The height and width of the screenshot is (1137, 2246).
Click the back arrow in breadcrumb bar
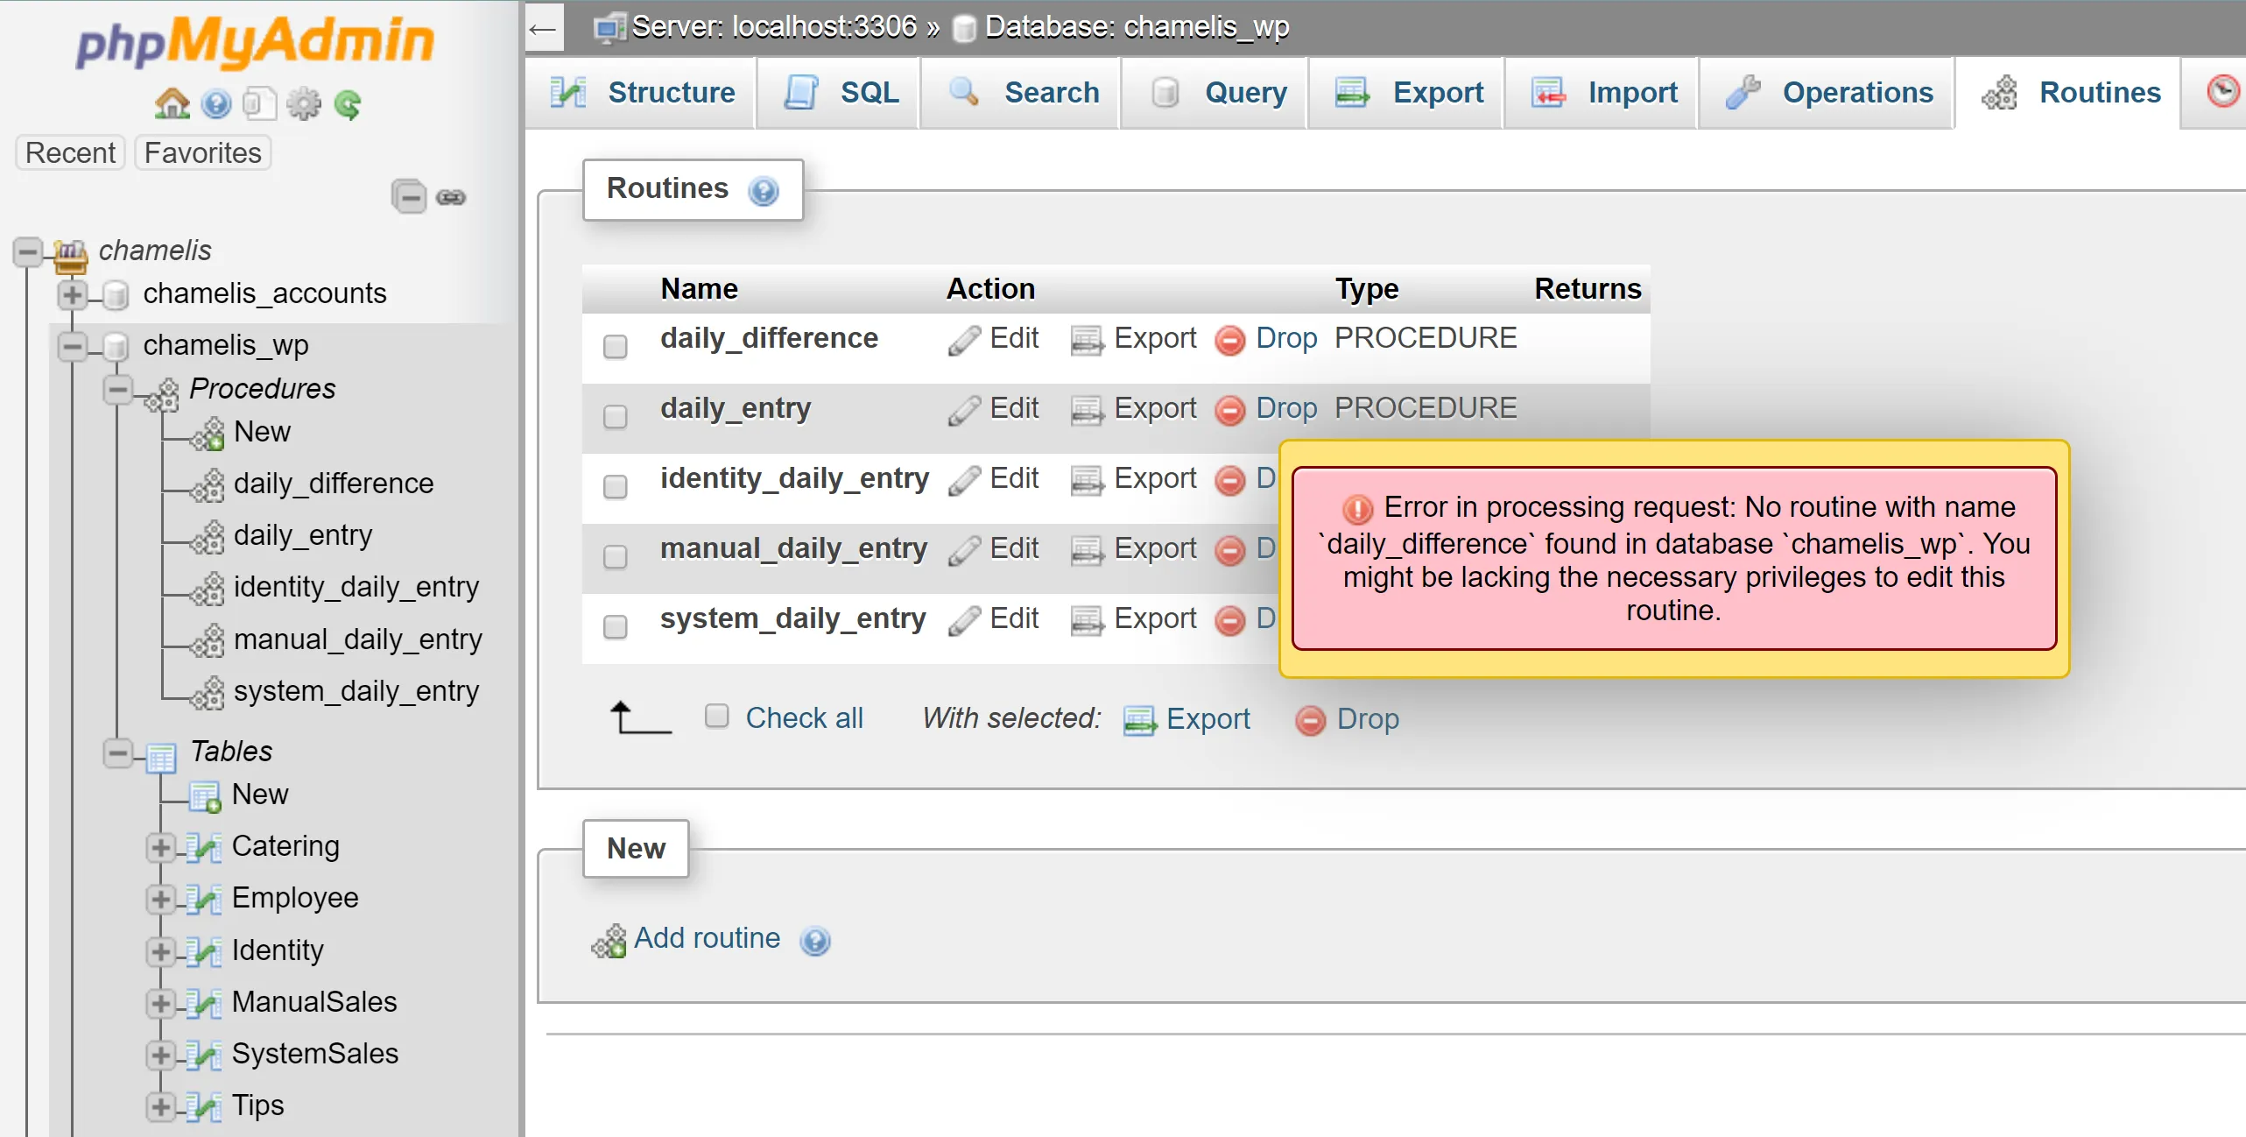pyautogui.click(x=543, y=28)
